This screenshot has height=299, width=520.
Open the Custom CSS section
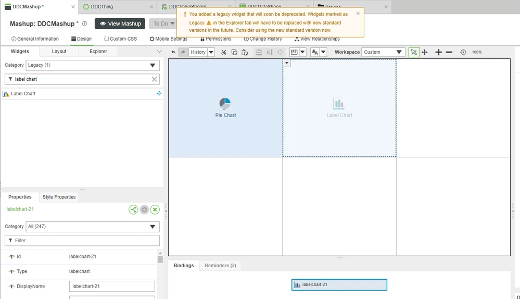click(x=120, y=39)
